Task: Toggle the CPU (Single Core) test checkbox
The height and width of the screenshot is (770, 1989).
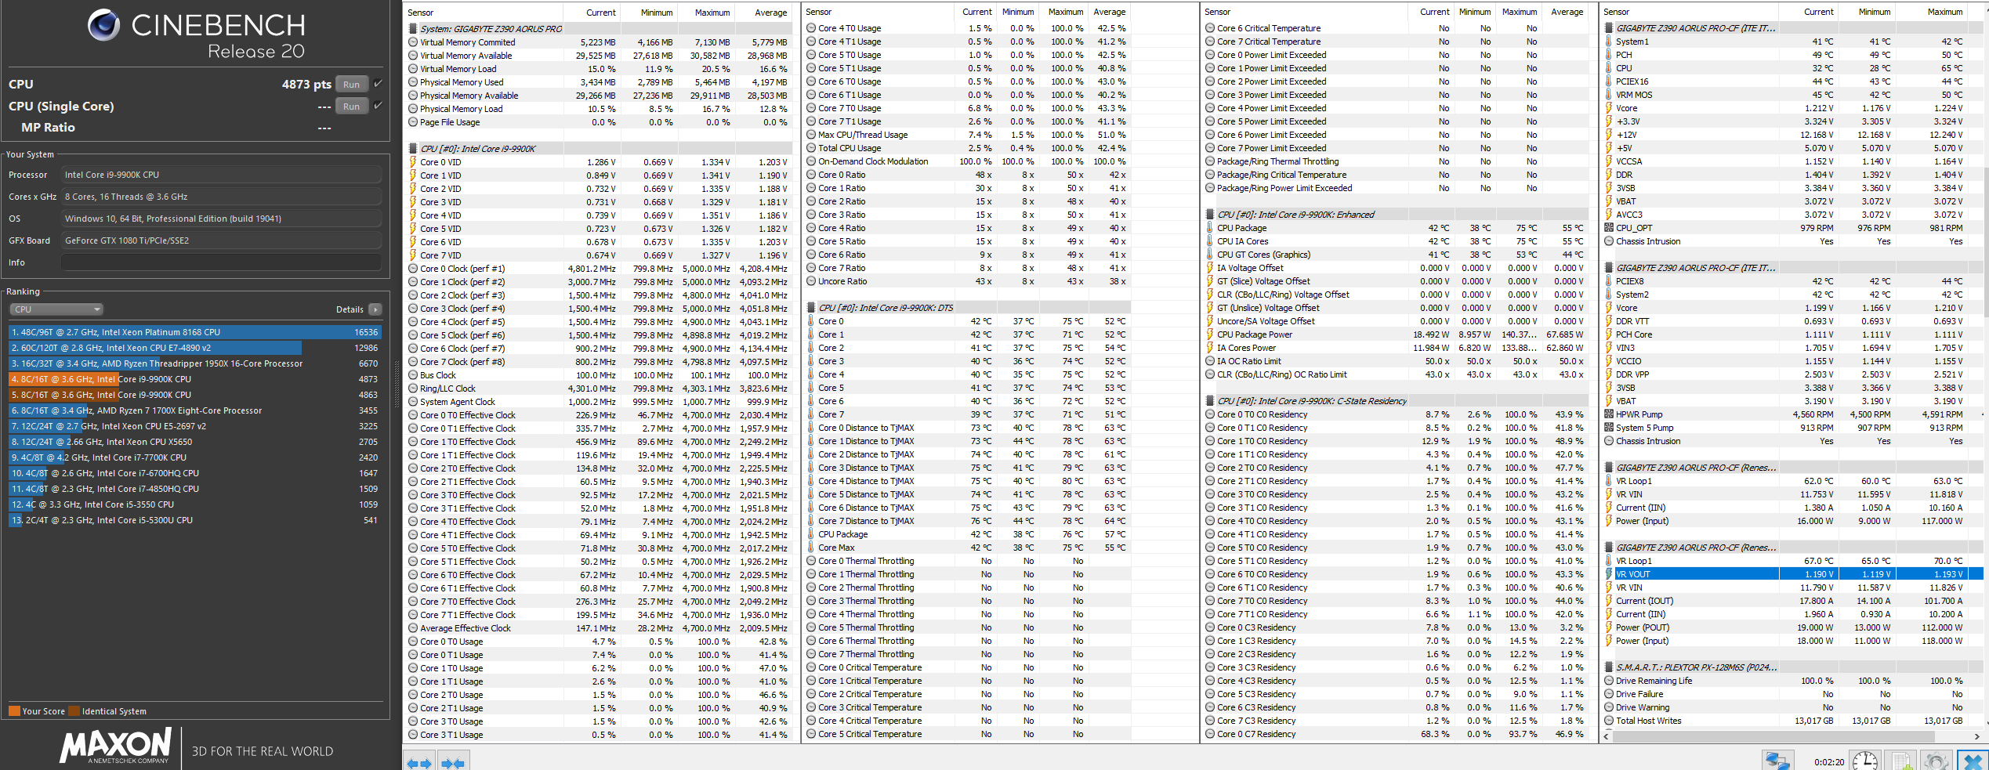Action: (x=379, y=105)
